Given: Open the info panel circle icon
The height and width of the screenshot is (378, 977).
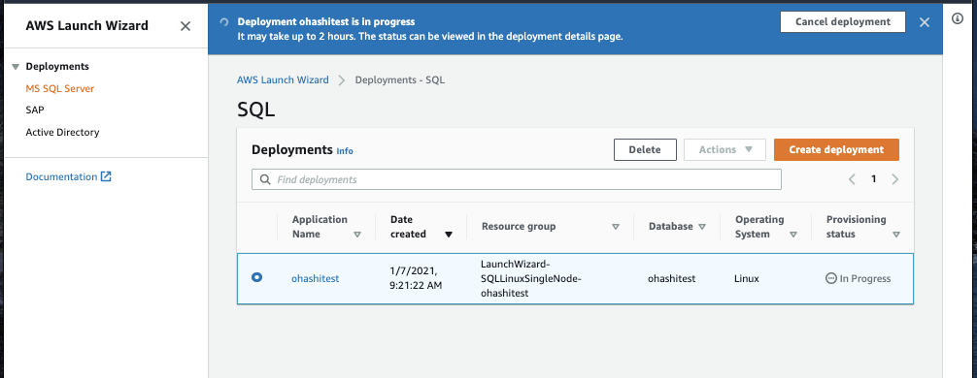Looking at the screenshot, I should click(958, 18).
